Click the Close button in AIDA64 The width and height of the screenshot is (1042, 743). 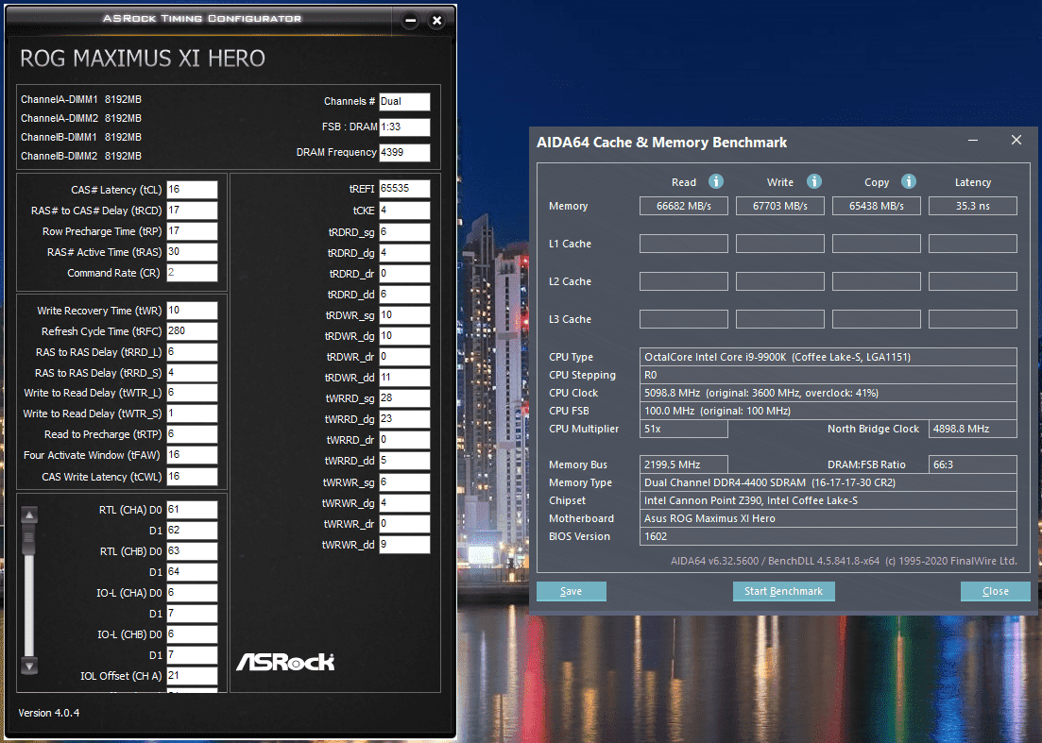pos(996,591)
